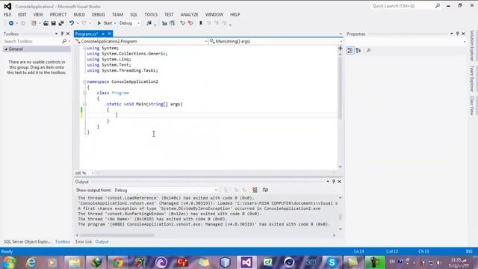Collapse the namespace ConsoleApplication2 block
This screenshot has height=269, width=478.
click(84, 81)
